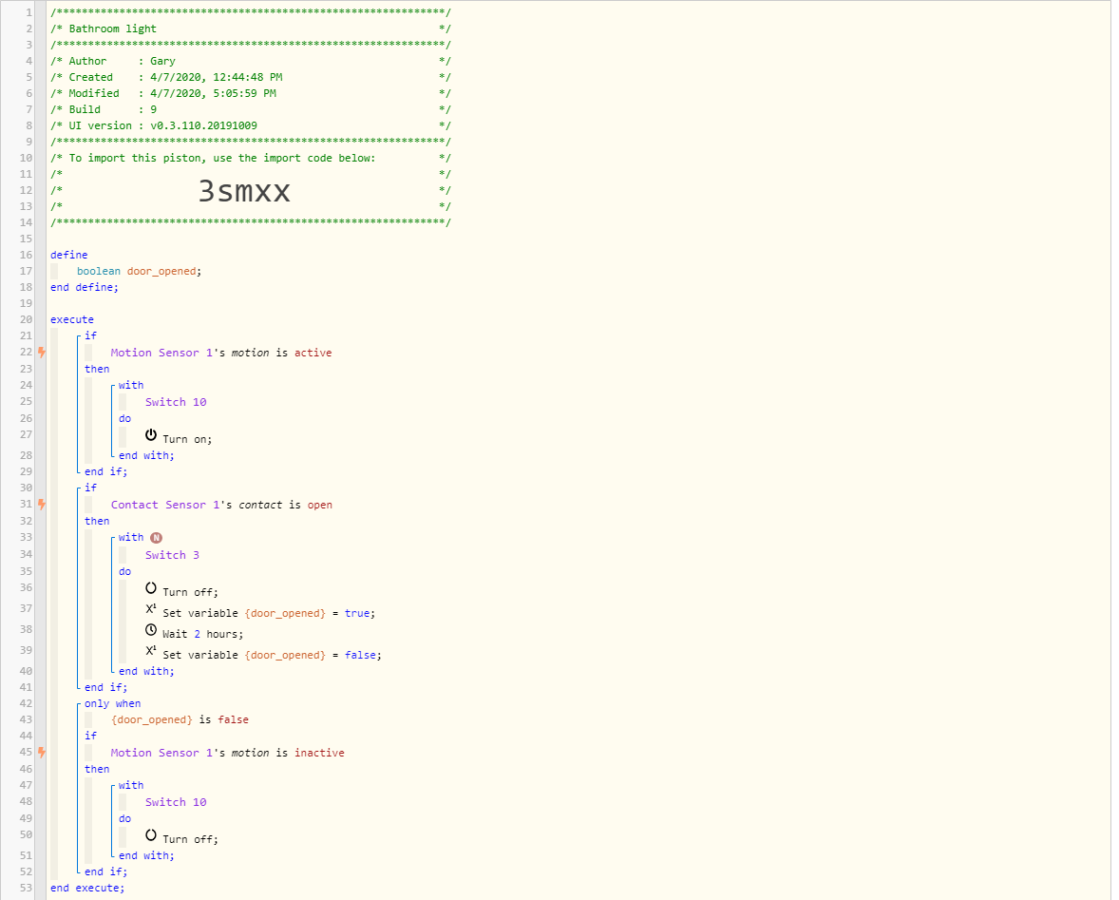Click 'end if;' on line 52
The width and height of the screenshot is (1119, 900).
click(105, 871)
